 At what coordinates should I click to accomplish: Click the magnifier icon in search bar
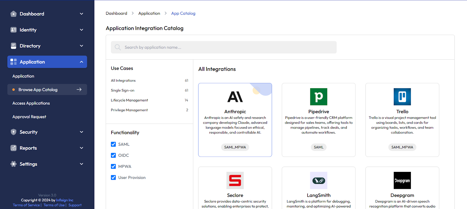[118, 47]
